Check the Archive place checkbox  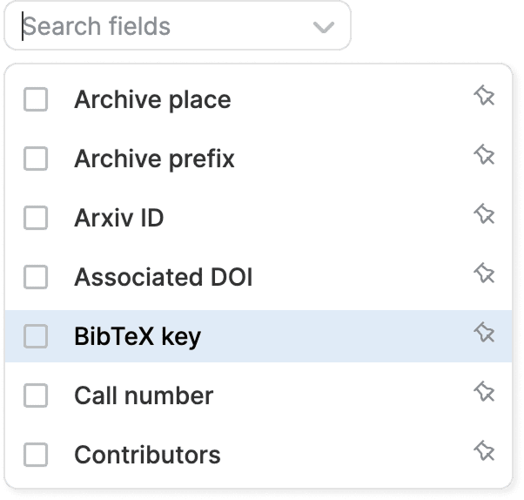pos(36,100)
